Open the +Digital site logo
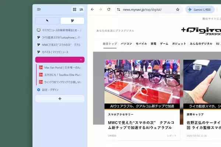Viewport: 221px width, 147px height. [201, 31]
